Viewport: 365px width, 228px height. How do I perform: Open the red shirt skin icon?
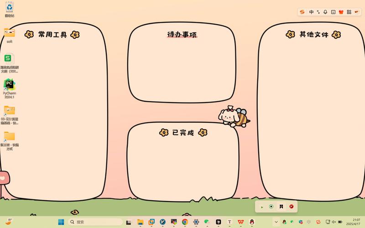point(341,12)
